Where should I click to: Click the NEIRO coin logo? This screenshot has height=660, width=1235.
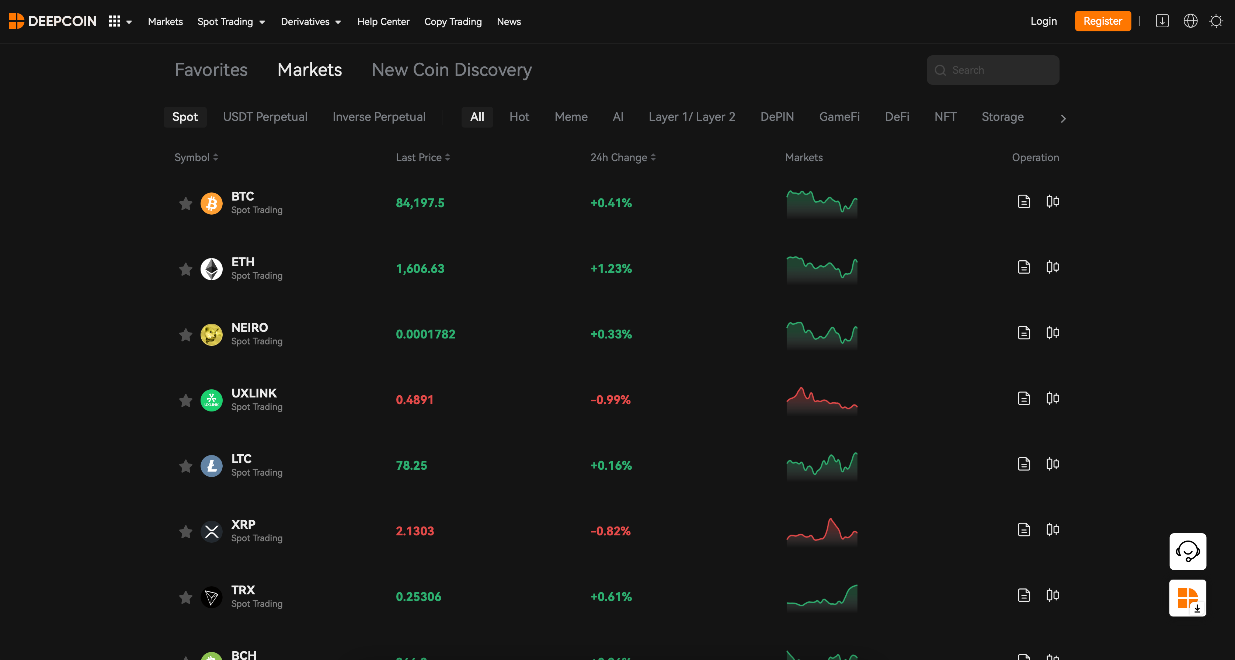coord(212,335)
